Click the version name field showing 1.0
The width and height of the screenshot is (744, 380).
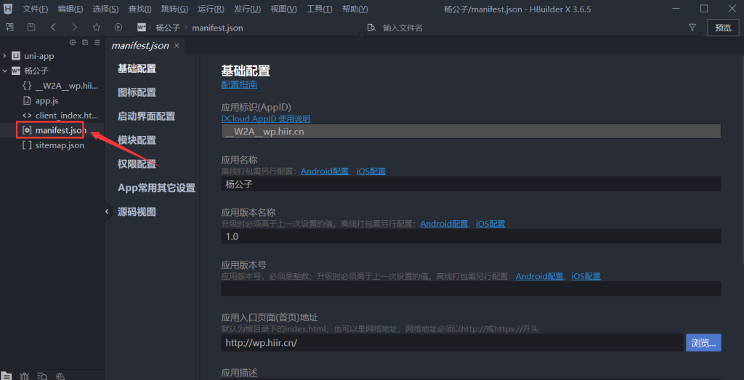pyautogui.click(x=471, y=236)
